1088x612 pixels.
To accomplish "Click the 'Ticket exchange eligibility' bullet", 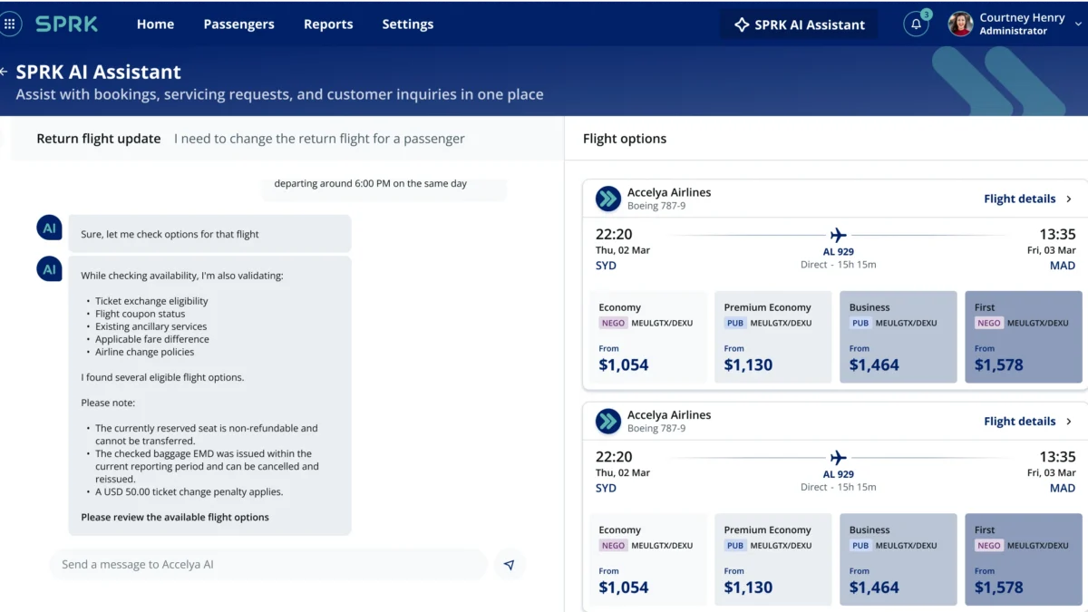I will 151,301.
